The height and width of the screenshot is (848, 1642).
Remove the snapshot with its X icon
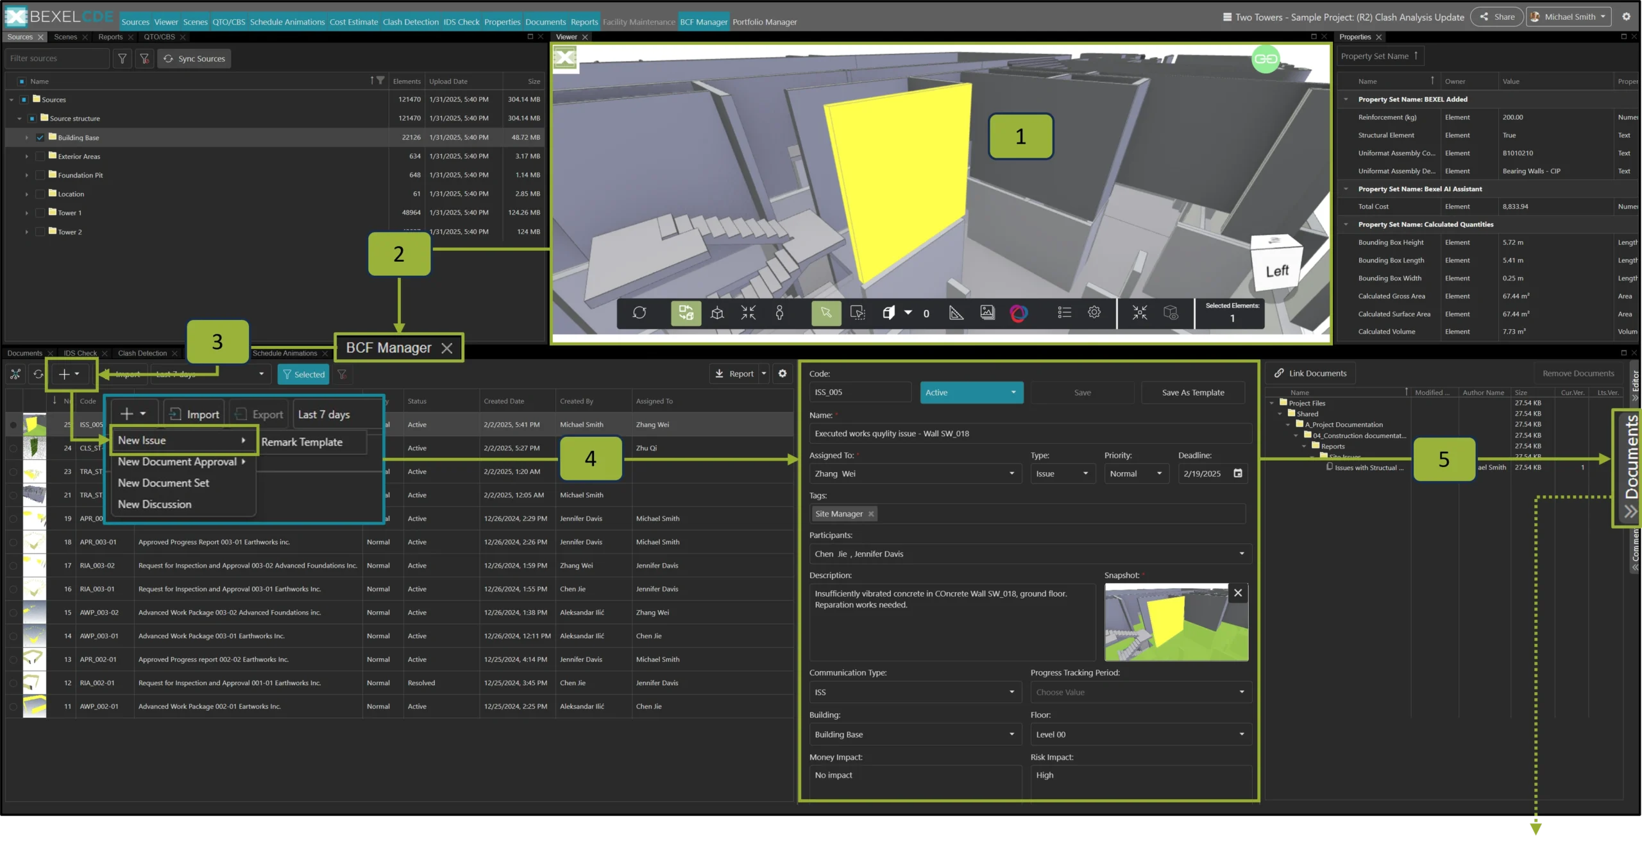(x=1238, y=593)
